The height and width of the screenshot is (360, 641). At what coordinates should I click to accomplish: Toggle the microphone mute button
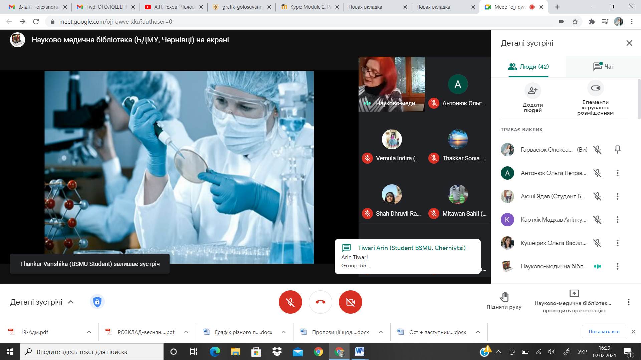290,302
